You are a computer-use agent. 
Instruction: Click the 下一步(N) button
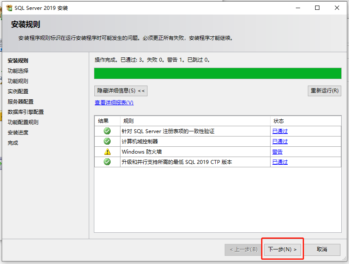(282, 249)
